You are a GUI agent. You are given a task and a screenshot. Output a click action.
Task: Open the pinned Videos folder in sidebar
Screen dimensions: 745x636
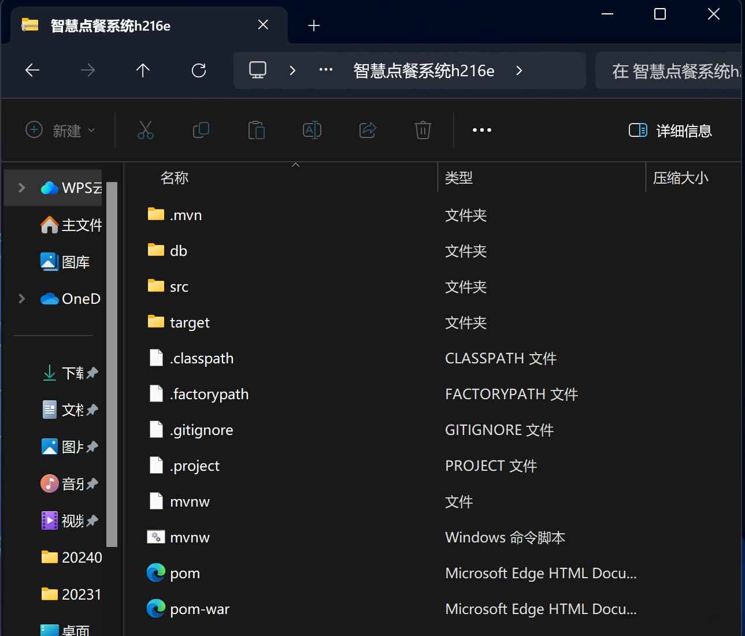tap(69, 520)
